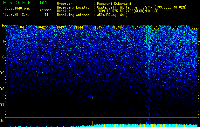Click time marker 1848

[x=156, y=27]
